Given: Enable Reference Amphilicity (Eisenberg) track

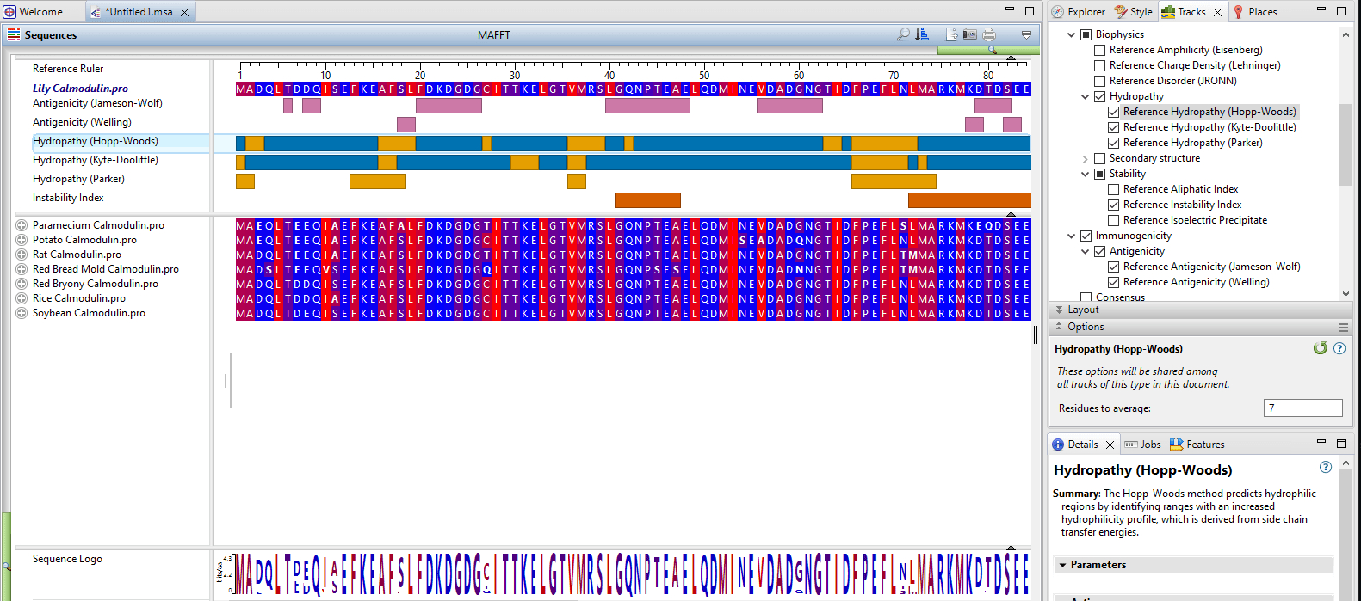Looking at the screenshot, I should [x=1099, y=50].
